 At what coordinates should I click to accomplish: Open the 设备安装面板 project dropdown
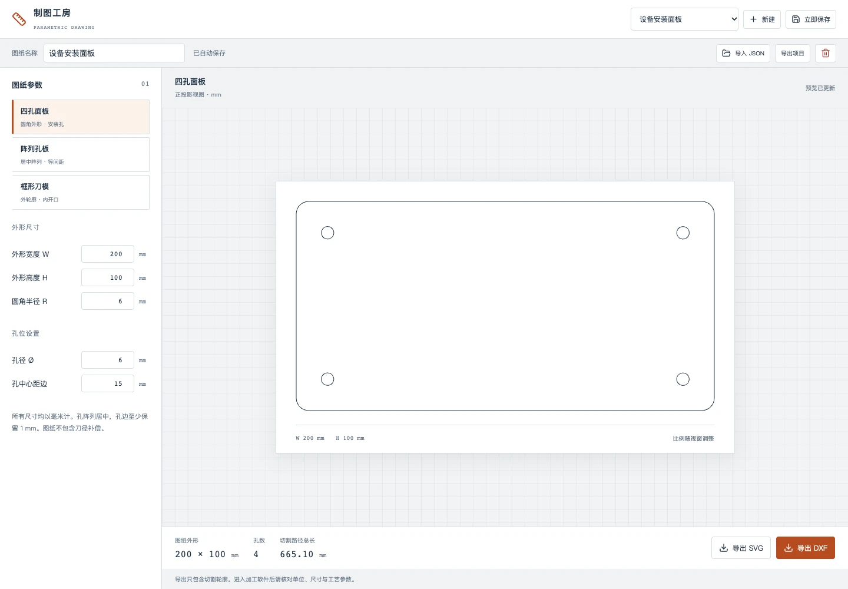pyautogui.click(x=684, y=19)
